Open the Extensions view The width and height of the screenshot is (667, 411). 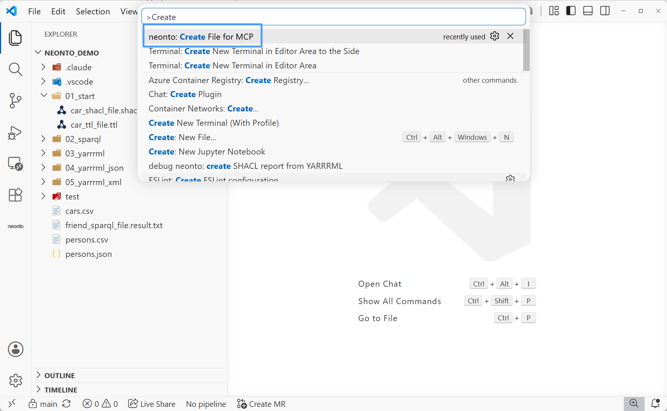point(16,195)
